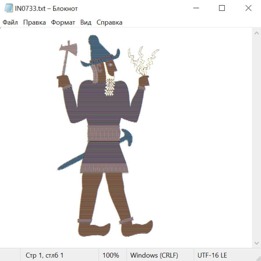This screenshot has height=261, width=261.
Task: Open the Вид menu
Action: (86, 23)
